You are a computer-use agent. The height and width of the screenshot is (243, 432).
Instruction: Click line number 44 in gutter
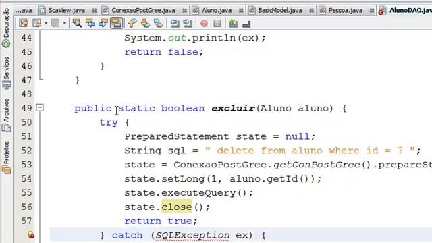pos(26,38)
